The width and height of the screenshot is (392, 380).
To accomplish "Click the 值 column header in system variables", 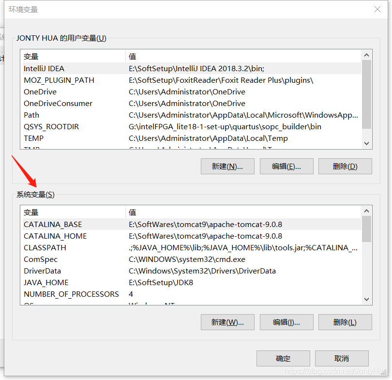I will (132, 213).
